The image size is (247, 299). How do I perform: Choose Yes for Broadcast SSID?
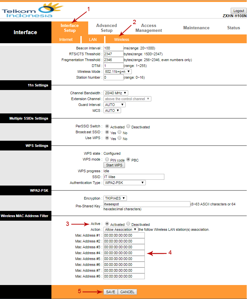[107, 132]
